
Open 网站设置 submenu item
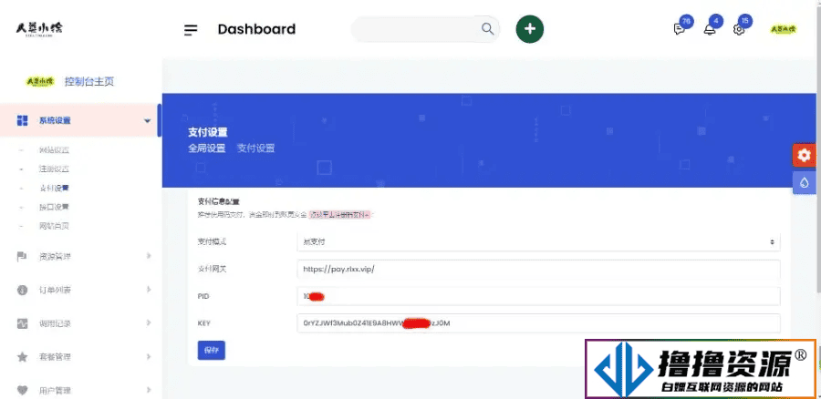pos(55,150)
